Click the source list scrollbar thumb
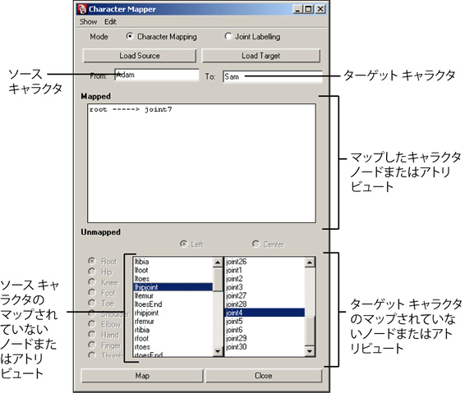465x393 pixels. coord(218,279)
